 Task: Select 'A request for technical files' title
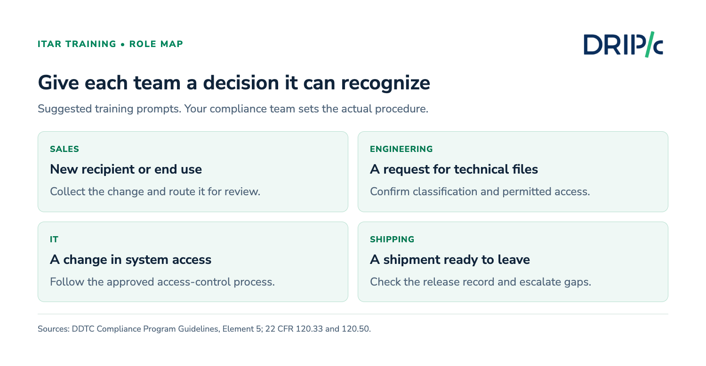[x=454, y=169]
